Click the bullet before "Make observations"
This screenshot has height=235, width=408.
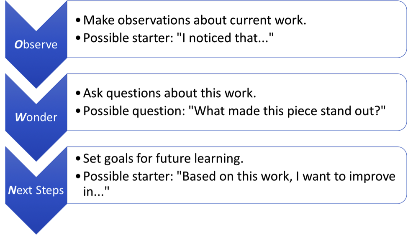click(x=78, y=20)
